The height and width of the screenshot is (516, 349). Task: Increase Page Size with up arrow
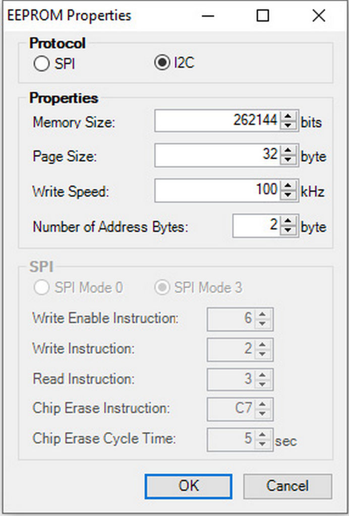click(289, 150)
